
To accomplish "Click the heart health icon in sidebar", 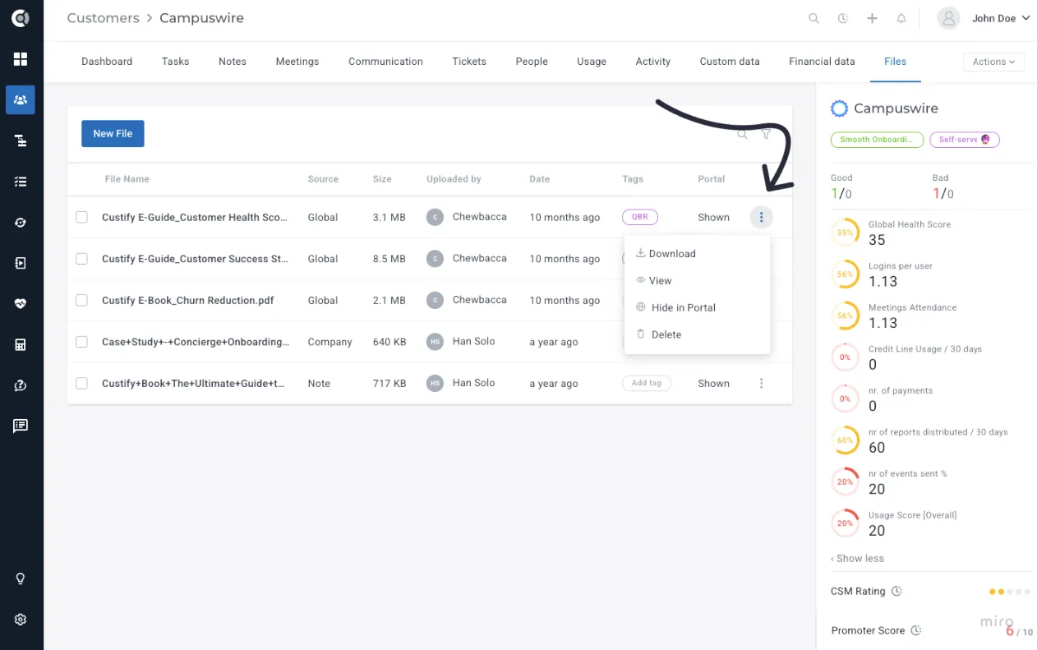I will 21,303.
